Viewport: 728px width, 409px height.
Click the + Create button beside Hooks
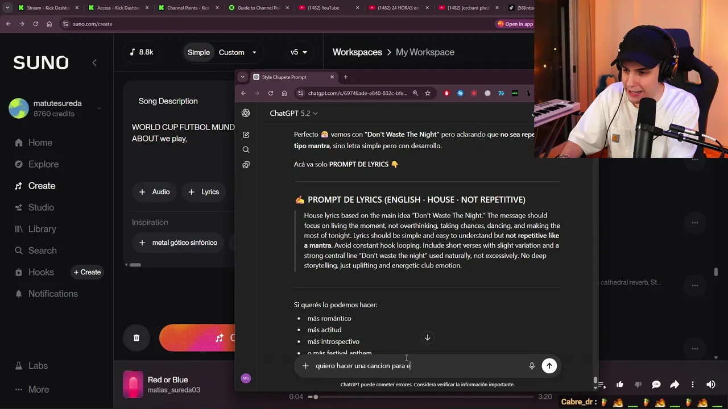coord(87,272)
